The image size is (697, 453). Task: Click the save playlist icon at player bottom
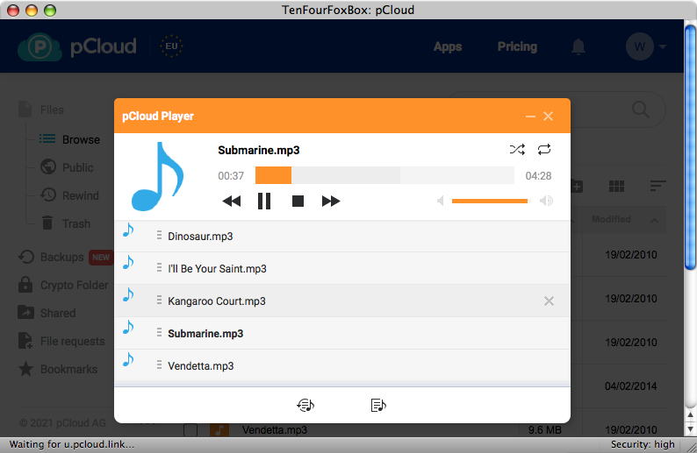click(x=378, y=405)
